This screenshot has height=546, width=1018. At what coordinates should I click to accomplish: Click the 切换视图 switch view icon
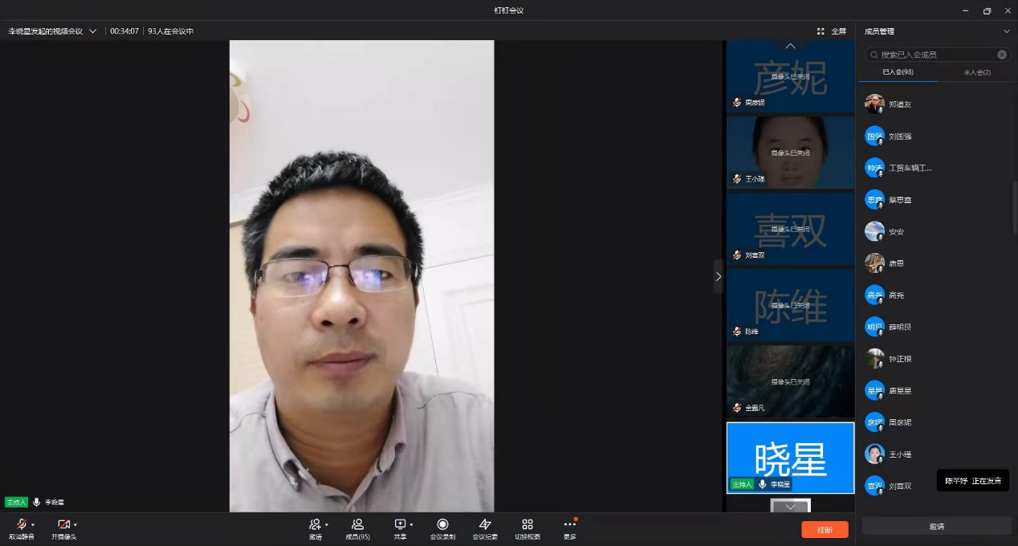pos(527,525)
